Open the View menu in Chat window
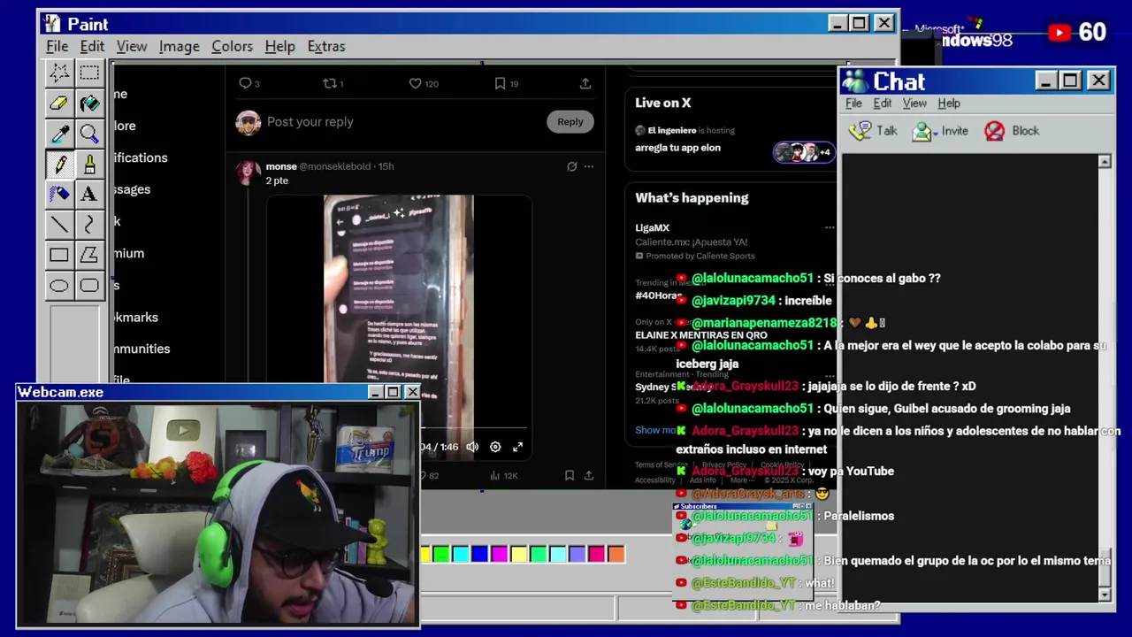The image size is (1132, 637). point(914,104)
